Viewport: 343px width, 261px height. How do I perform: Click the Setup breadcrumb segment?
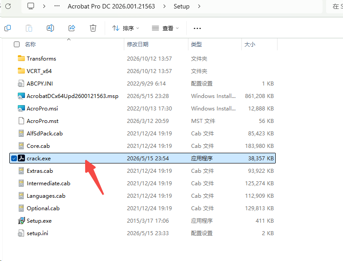pyautogui.click(x=182, y=6)
